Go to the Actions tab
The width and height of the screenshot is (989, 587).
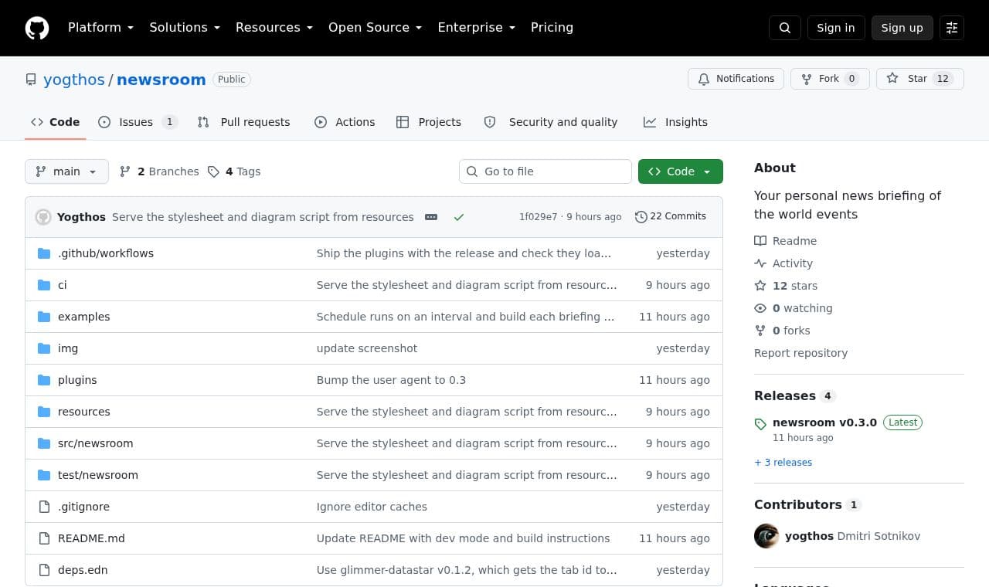point(345,122)
